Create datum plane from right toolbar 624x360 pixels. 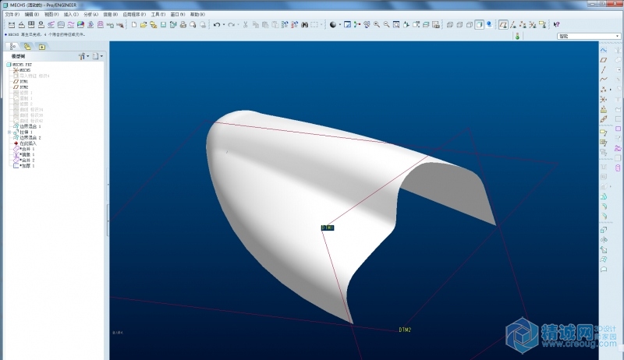tap(604, 60)
